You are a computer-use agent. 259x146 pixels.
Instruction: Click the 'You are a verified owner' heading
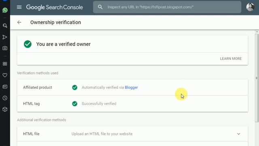click(64, 44)
